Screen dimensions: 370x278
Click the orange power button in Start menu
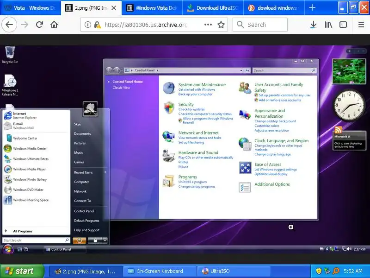[79, 240]
